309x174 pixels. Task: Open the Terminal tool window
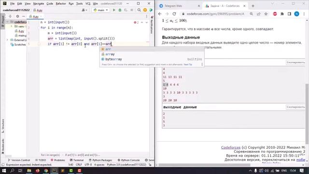77,160
